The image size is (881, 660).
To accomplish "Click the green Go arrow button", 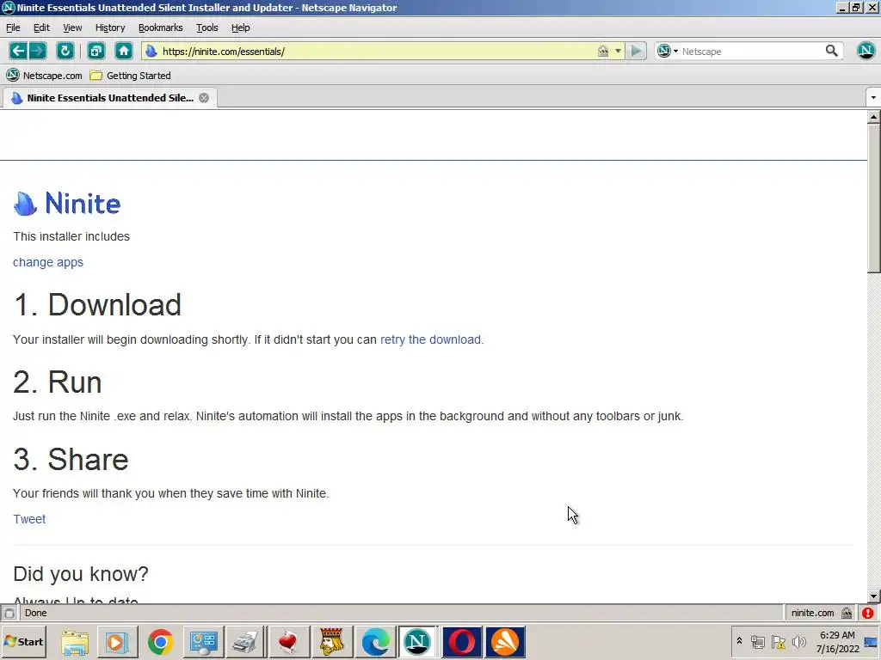I will coord(636,51).
